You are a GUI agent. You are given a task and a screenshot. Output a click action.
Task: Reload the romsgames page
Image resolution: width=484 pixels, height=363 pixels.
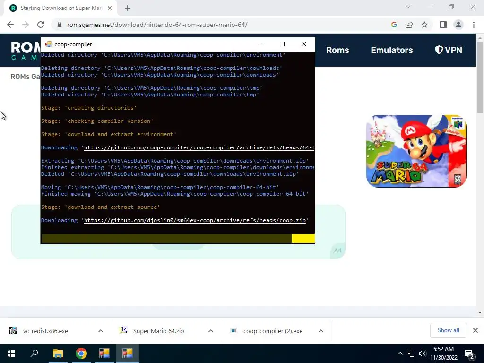point(41,25)
